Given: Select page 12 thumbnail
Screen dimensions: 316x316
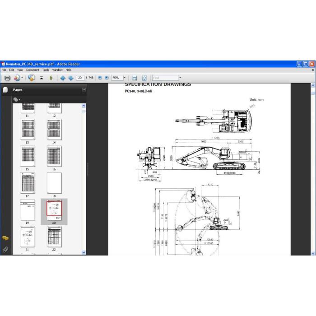Looking at the screenshot, I should [55, 108].
